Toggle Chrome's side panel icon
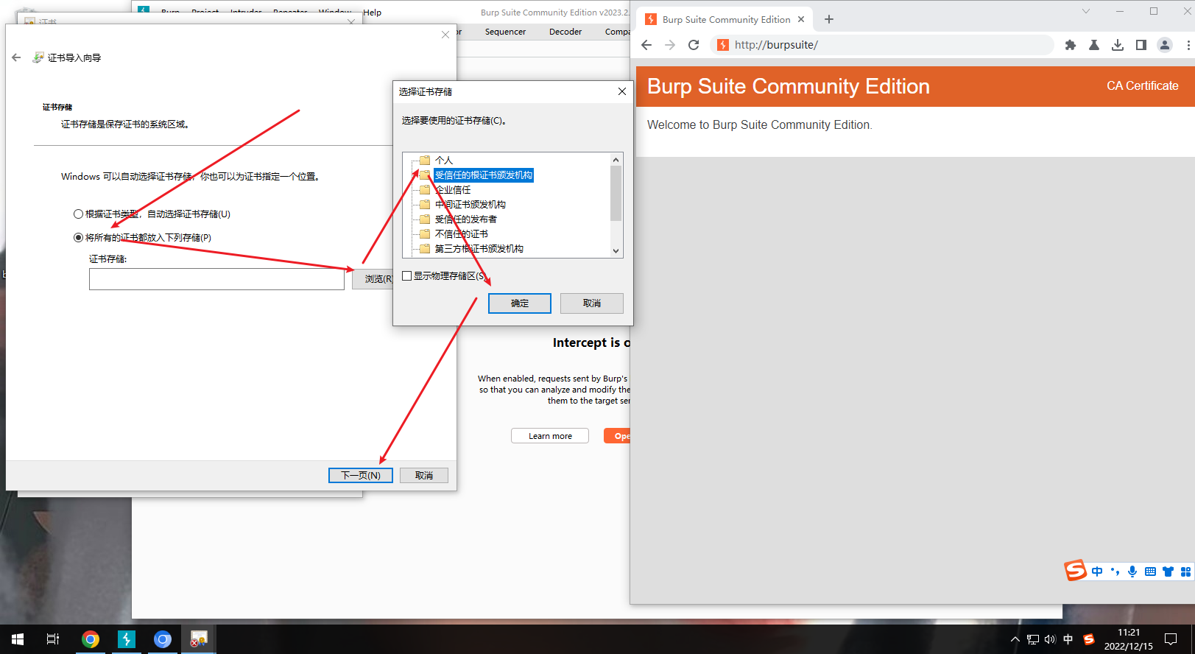 click(x=1141, y=45)
